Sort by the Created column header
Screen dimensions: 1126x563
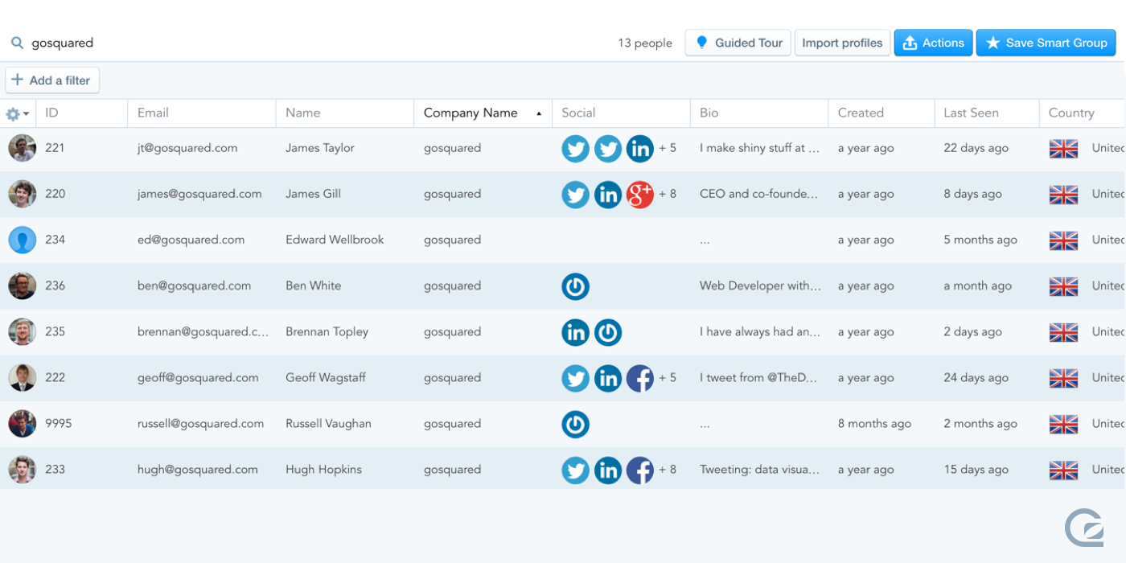tap(881, 113)
